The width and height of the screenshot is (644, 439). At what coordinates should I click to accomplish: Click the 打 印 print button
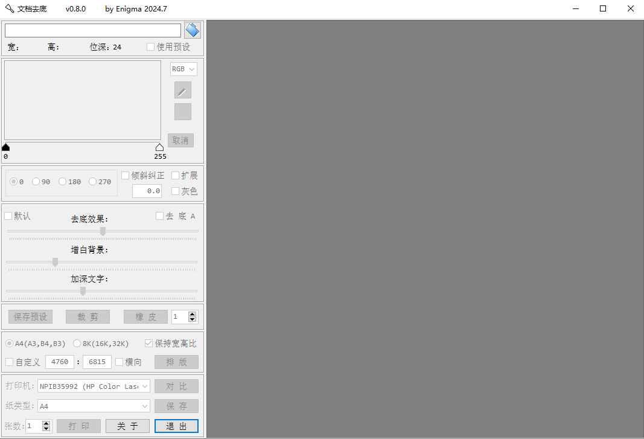79,426
